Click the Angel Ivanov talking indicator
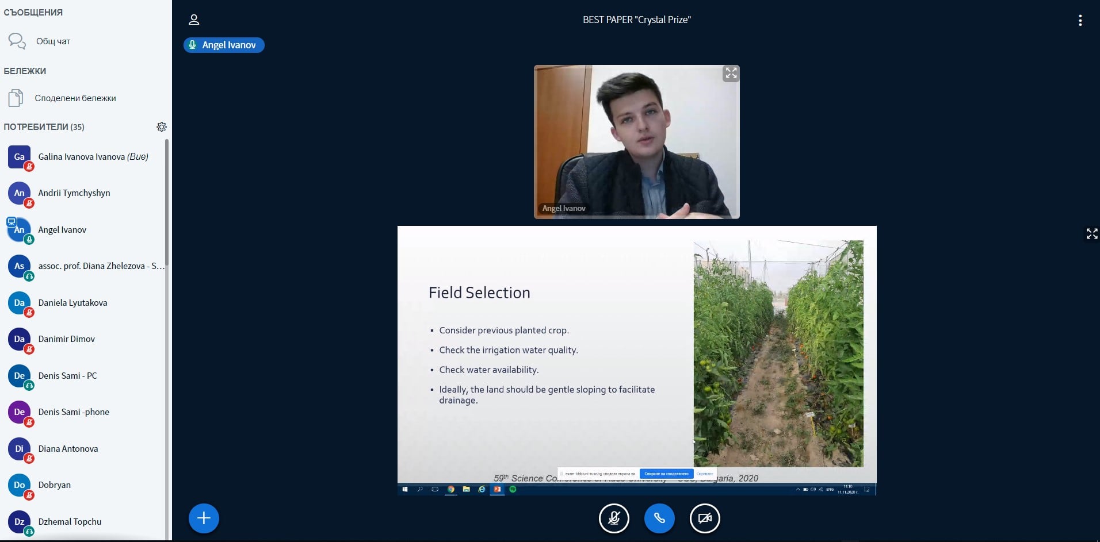Image resolution: width=1100 pixels, height=542 pixels. pyautogui.click(x=224, y=45)
